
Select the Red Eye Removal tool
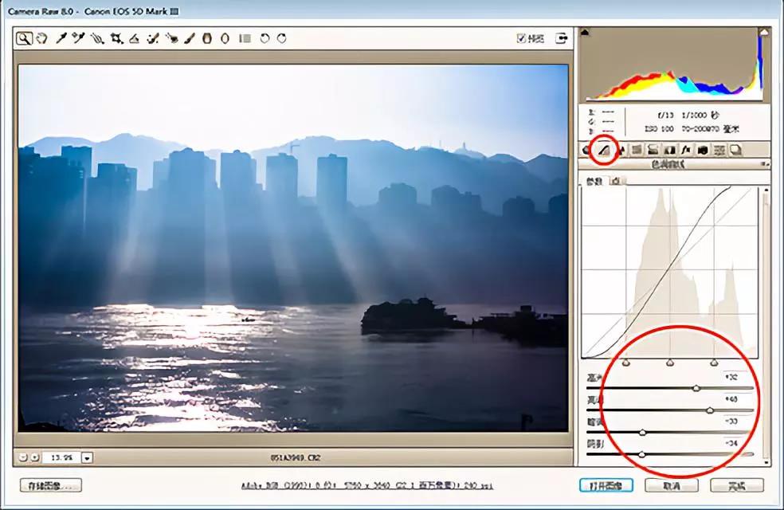[x=172, y=38]
